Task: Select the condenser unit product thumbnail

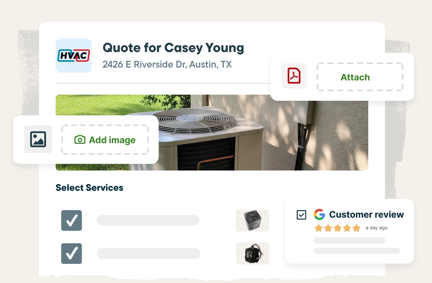Action: coord(252,220)
